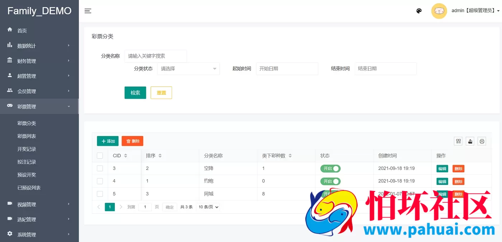Screen dimensions: 502x242
Task: Toggle the 开启 switch for 空降
Action: [x=330, y=168]
